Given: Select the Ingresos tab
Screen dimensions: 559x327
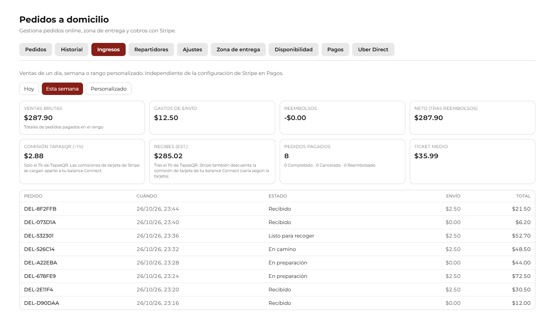Looking at the screenshot, I should pos(109,49).
